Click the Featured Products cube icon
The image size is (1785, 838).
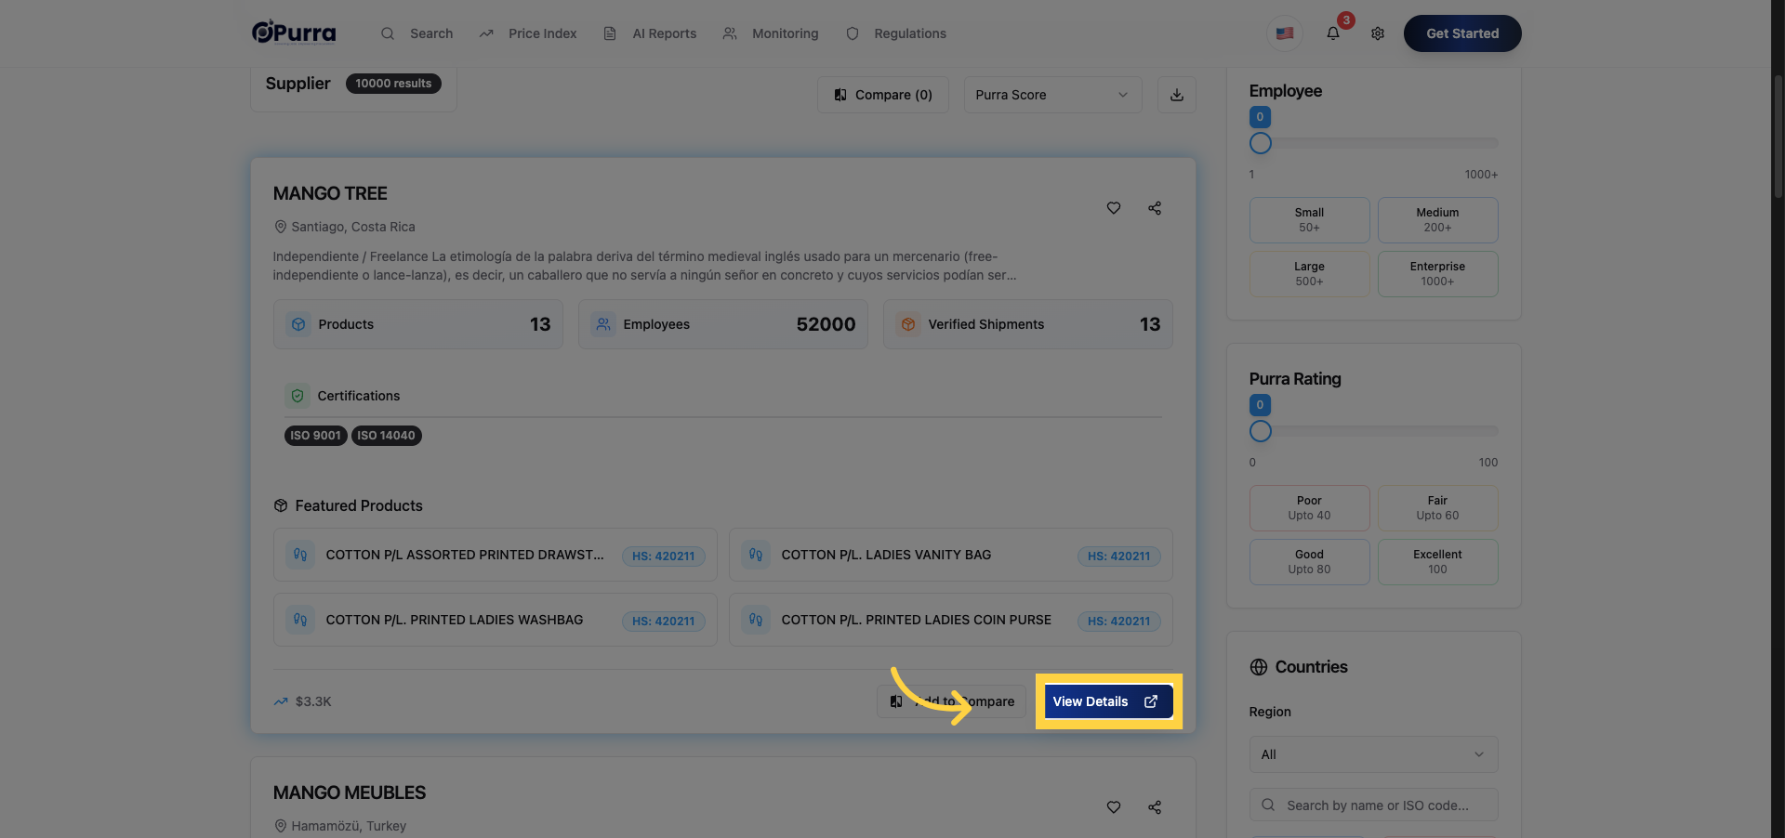pyautogui.click(x=281, y=505)
